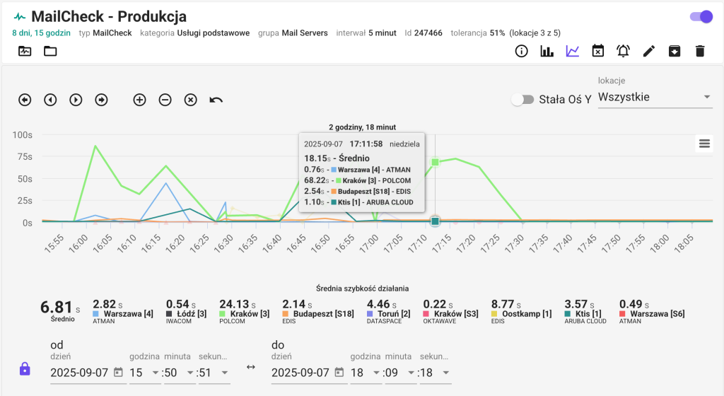Screen dimensions: 724x396
Task: Enable the Stała Oś Y toggle
Action: [522, 100]
